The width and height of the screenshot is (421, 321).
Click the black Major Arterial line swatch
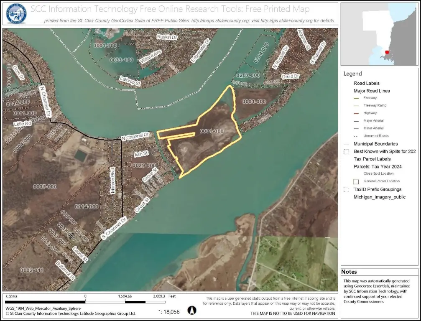[356, 120]
